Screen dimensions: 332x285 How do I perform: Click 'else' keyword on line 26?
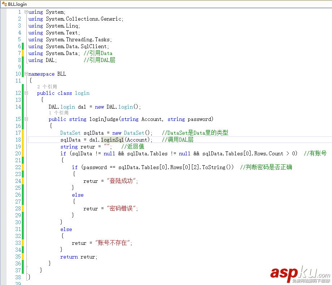click(x=78, y=195)
